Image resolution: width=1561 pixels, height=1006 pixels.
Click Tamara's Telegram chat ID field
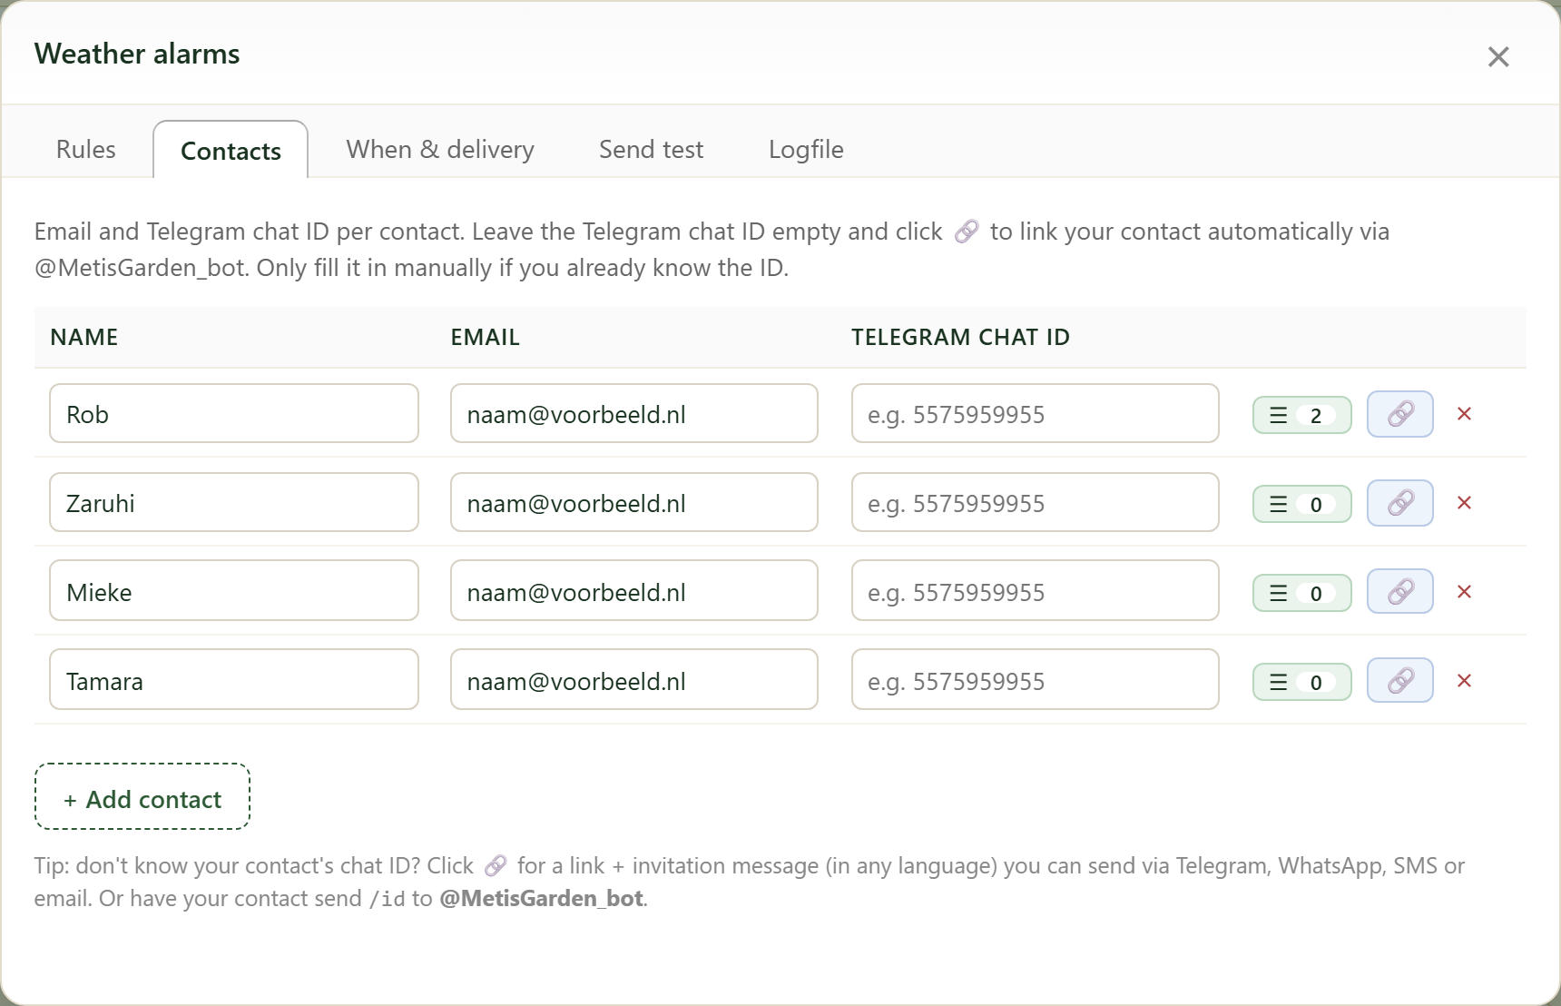click(1036, 680)
